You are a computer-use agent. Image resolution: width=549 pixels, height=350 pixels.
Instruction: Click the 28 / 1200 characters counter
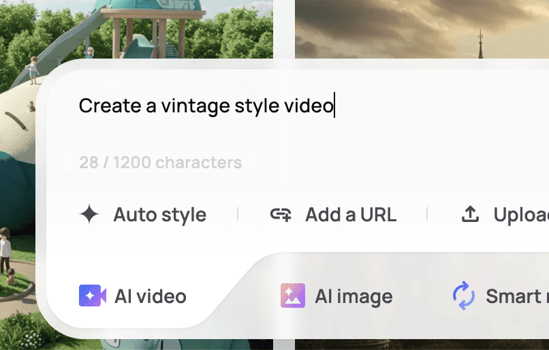tap(160, 162)
